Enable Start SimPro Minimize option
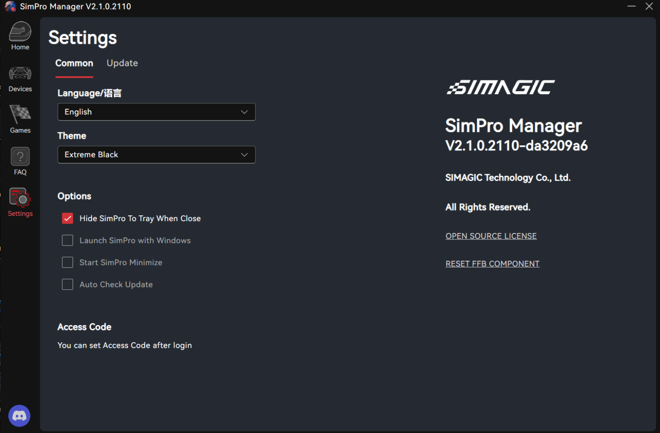This screenshot has height=433, width=660. point(67,262)
